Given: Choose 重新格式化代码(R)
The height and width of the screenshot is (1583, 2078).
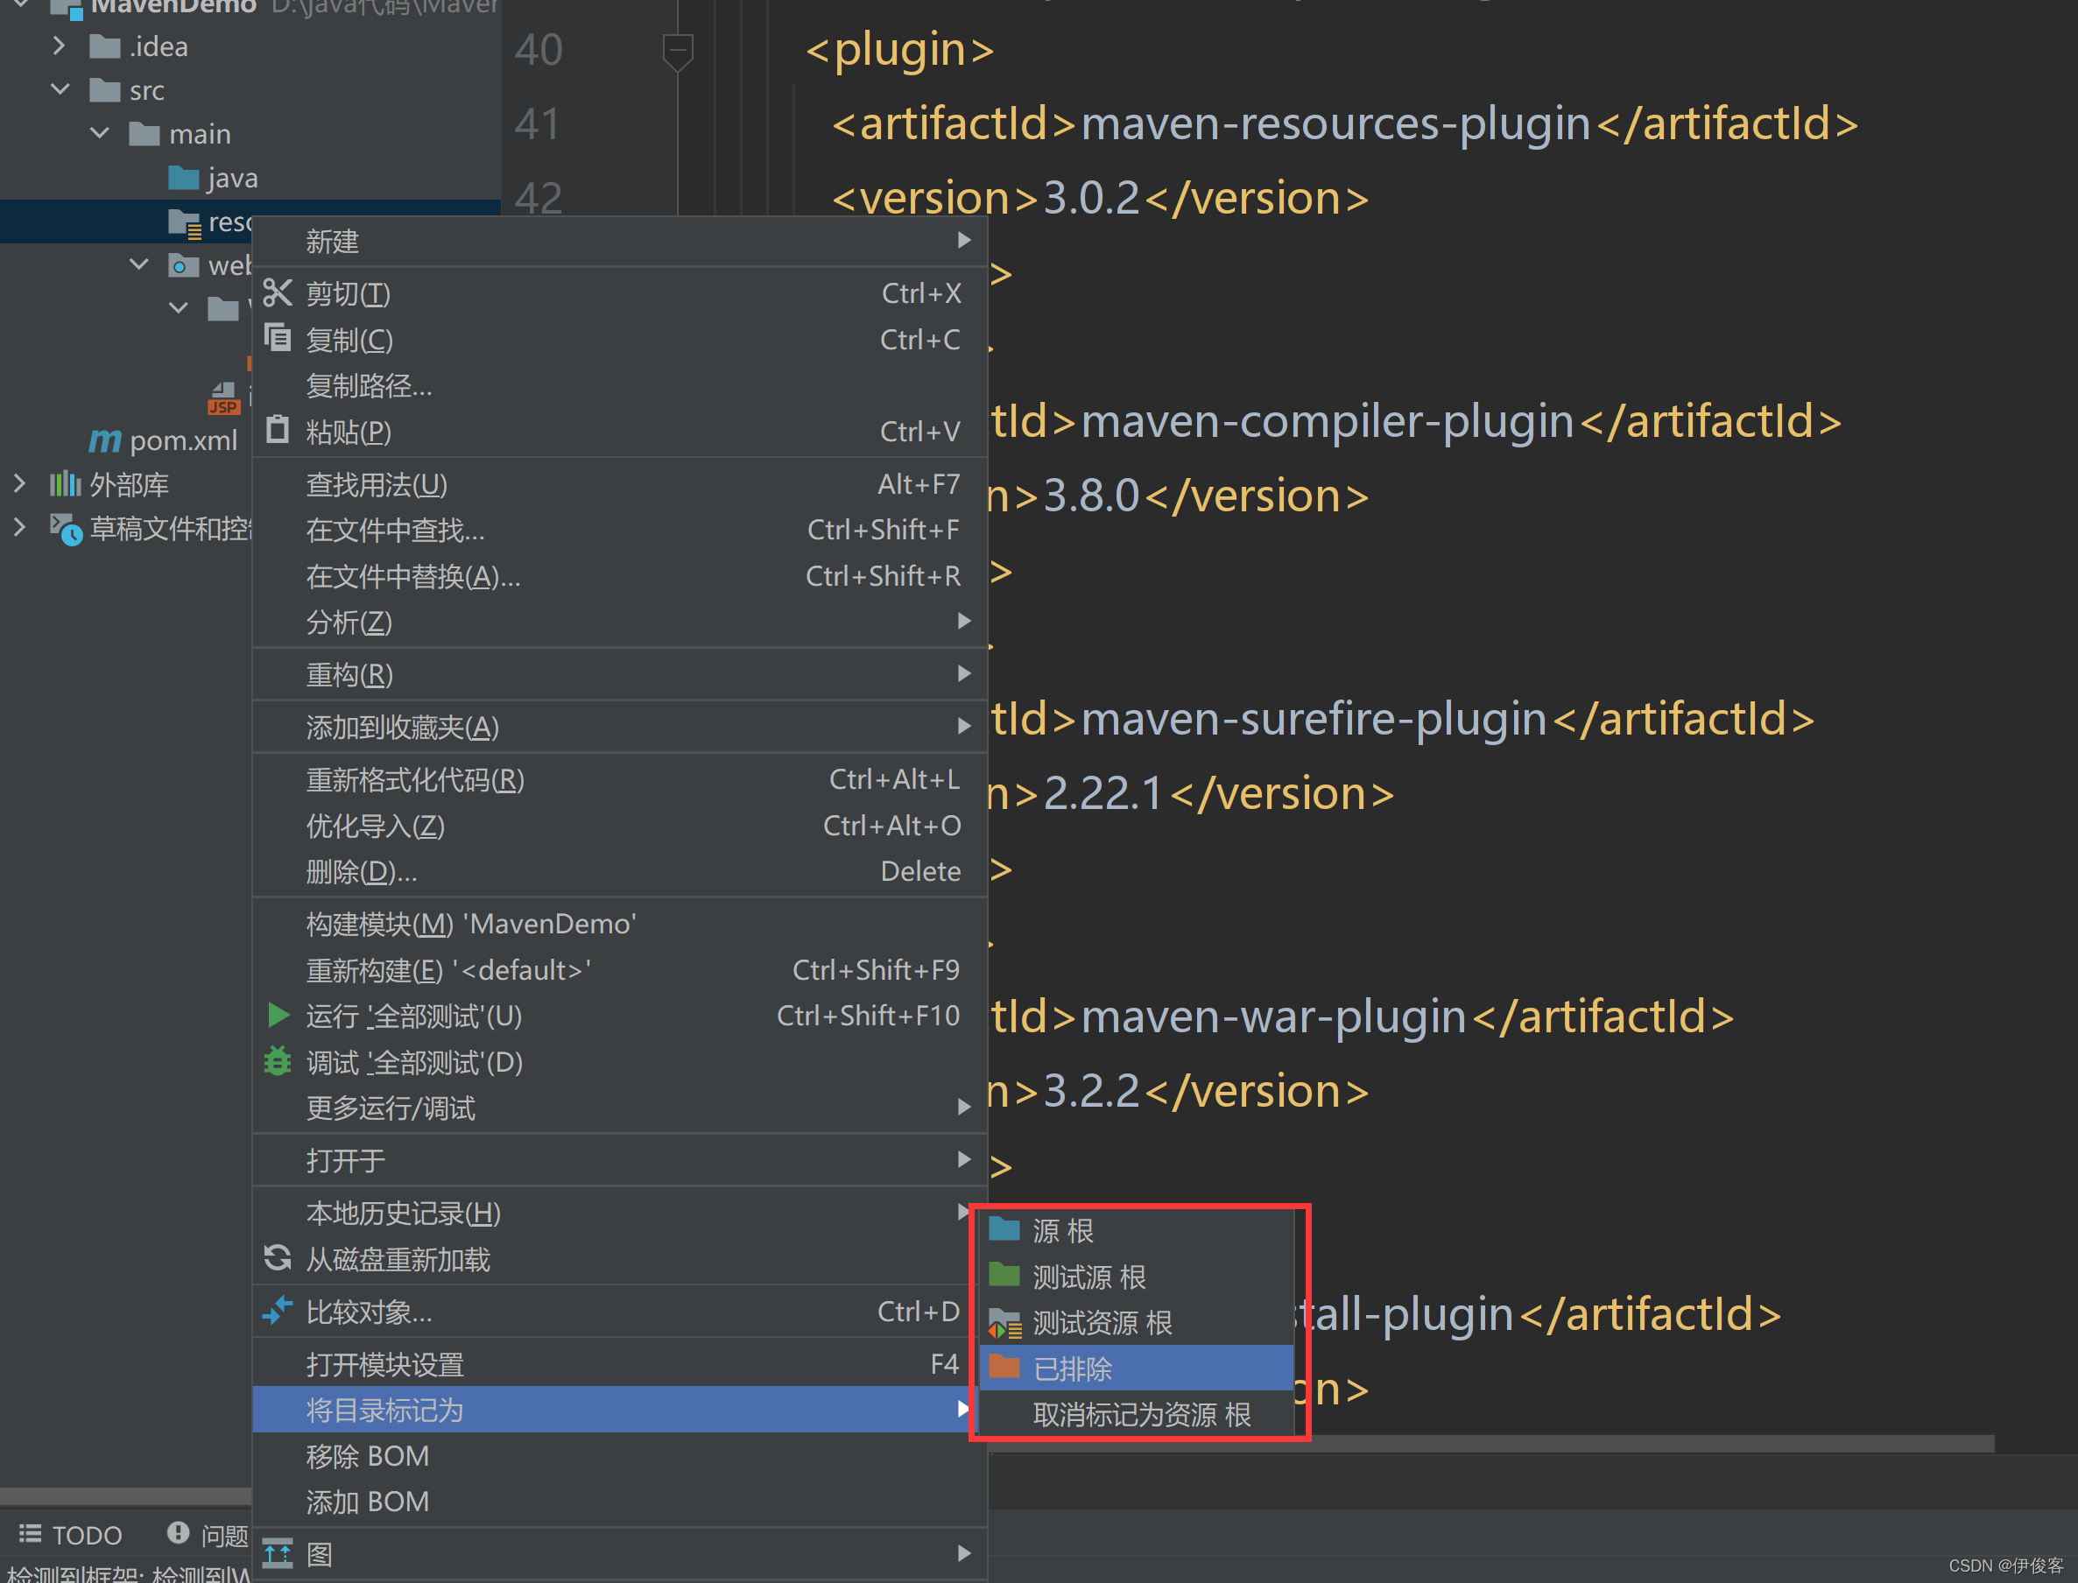Looking at the screenshot, I should click(x=620, y=779).
